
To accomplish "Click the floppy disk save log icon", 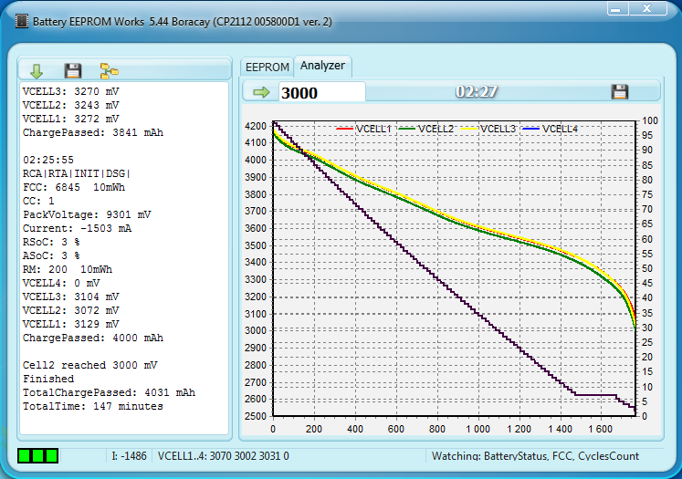I will click(x=73, y=70).
